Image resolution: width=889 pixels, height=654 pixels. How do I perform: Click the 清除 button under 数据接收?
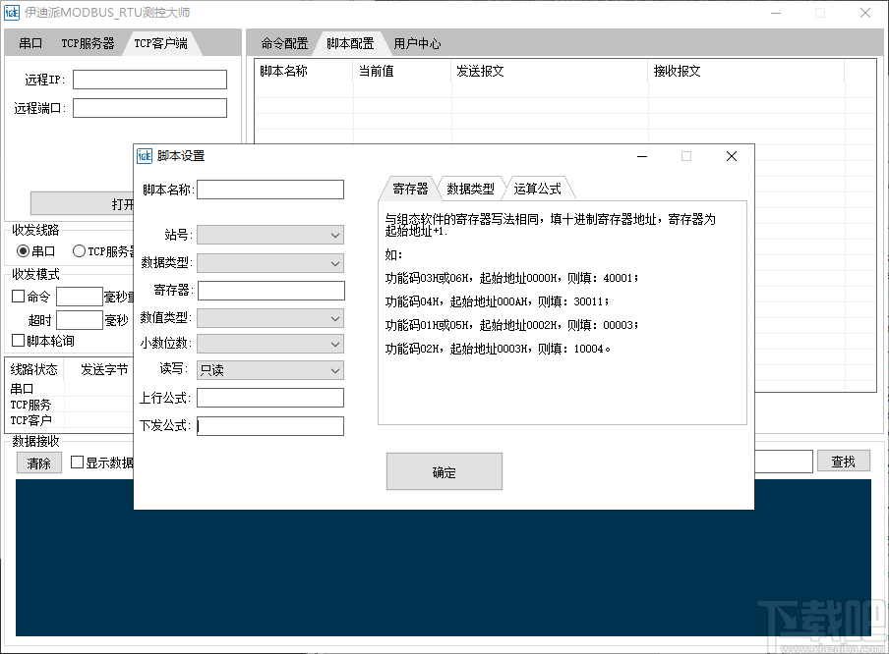point(38,463)
